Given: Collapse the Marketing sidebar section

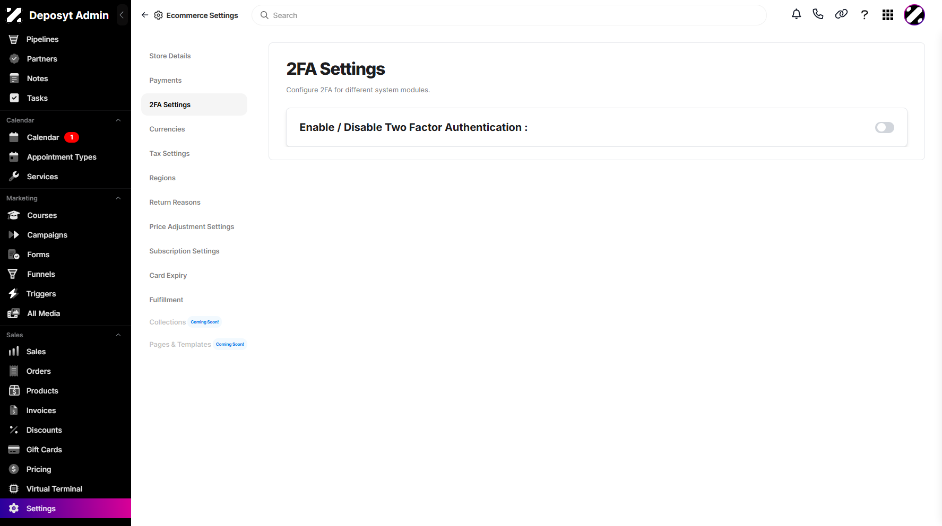Looking at the screenshot, I should [118, 198].
